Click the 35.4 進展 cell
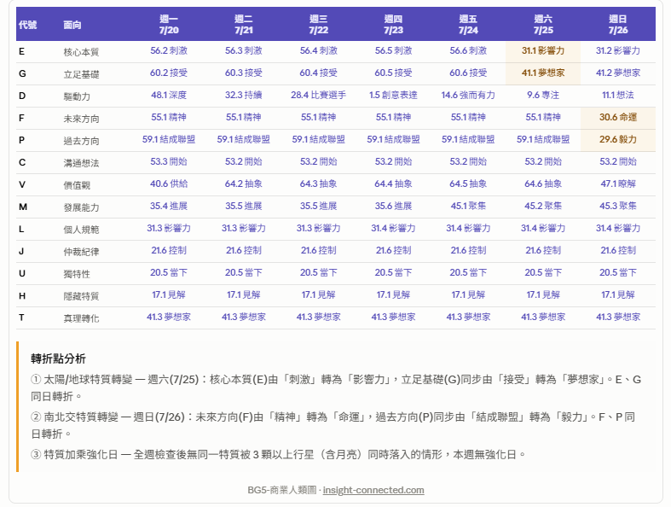This screenshot has height=507, width=671. (169, 207)
